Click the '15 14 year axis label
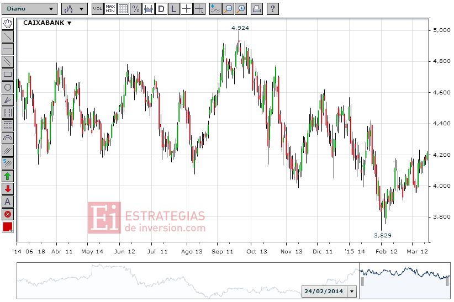 tap(355, 251)
